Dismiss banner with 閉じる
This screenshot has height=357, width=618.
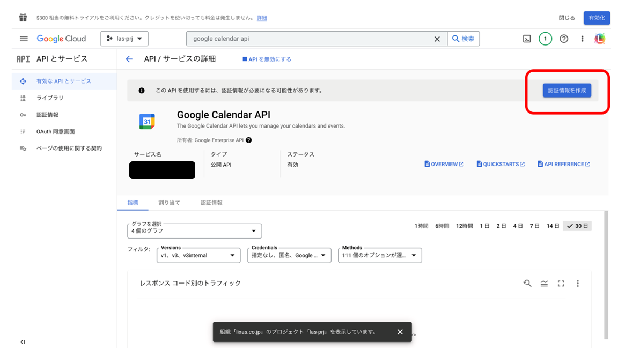tap(566, 18)
